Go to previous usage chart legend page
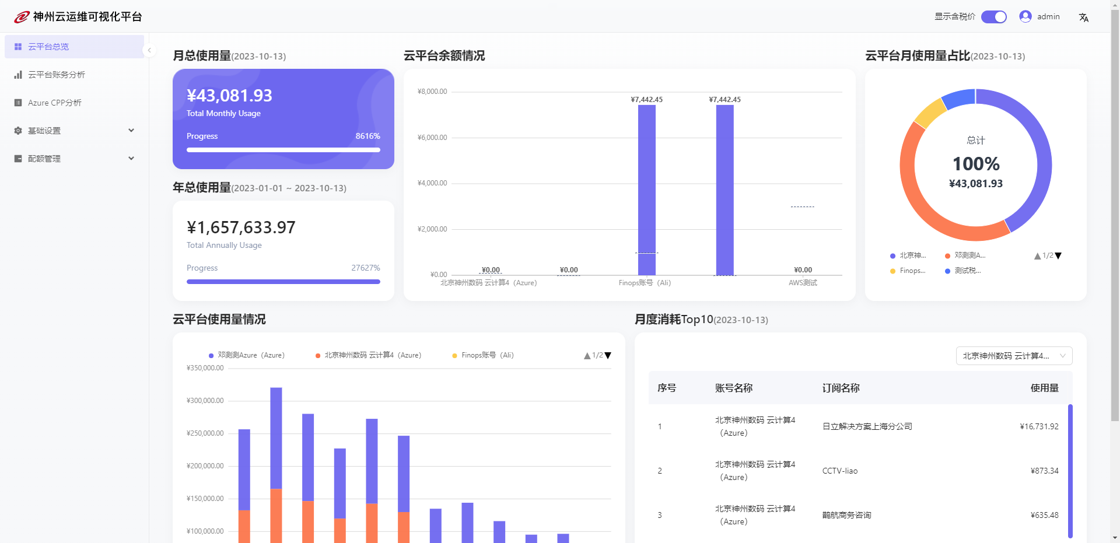This screenshot has width=1120, height=543. click(x=587, y=355)
